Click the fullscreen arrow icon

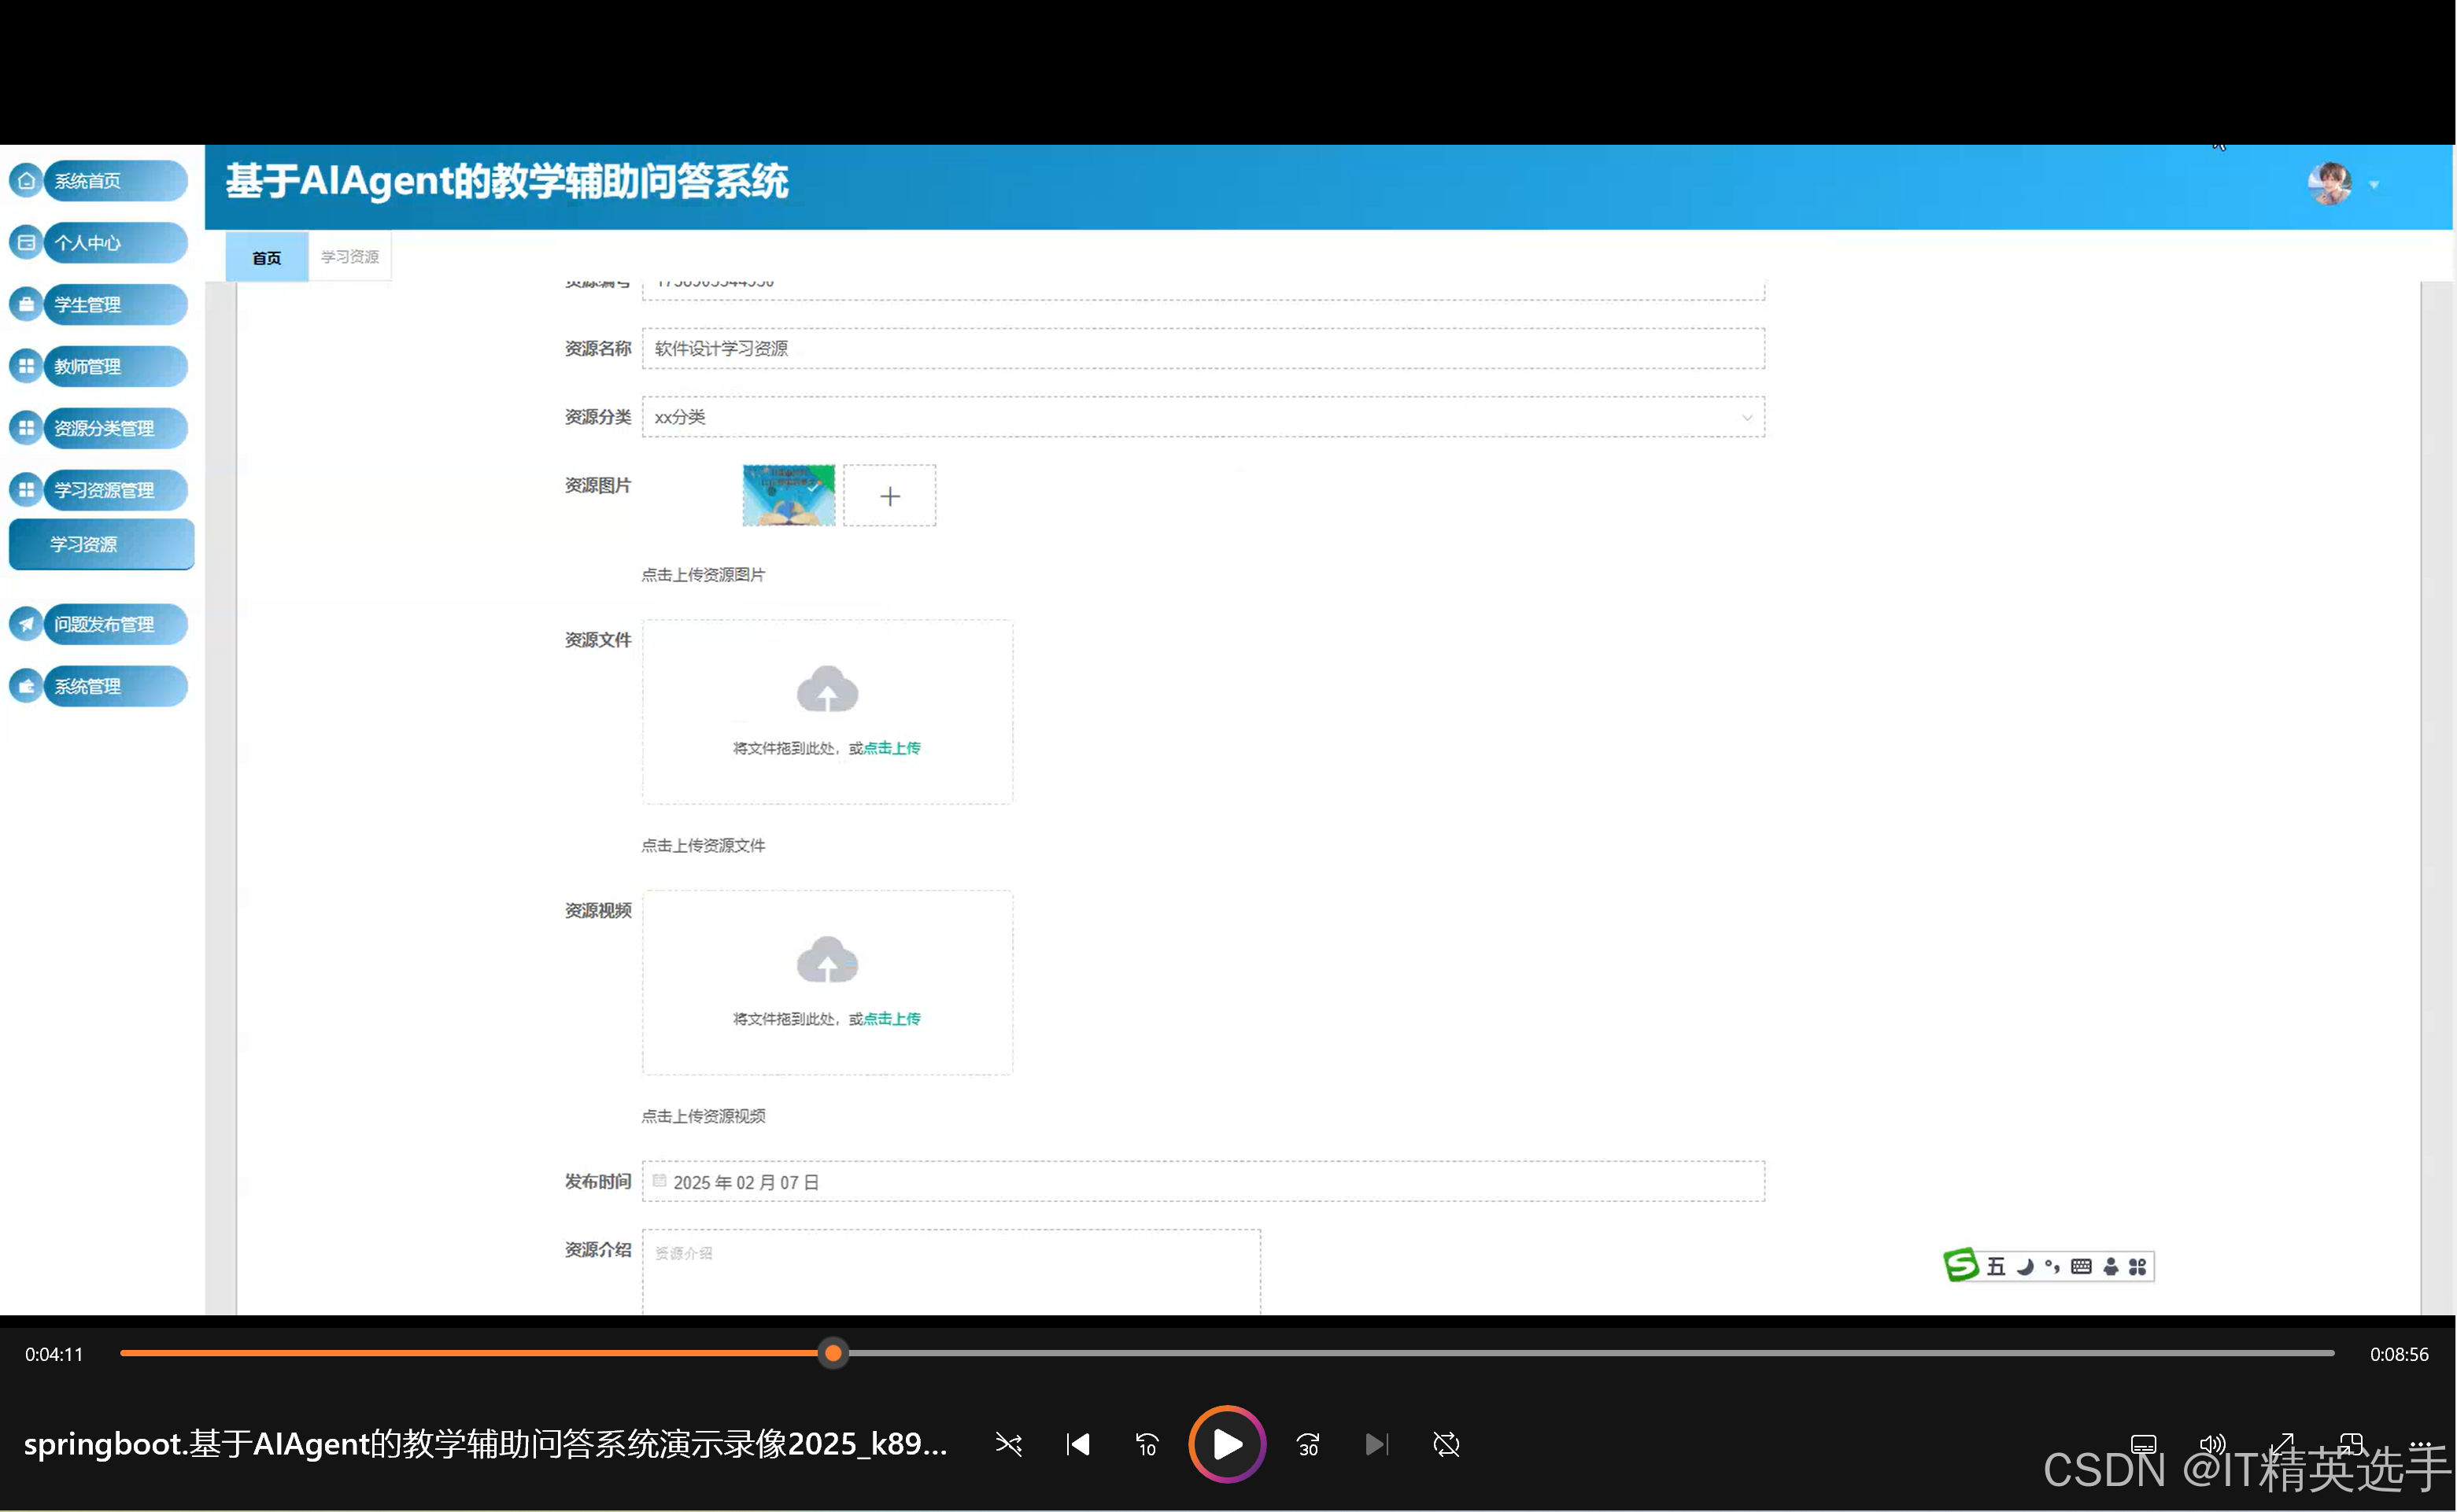point(2282,1444)
